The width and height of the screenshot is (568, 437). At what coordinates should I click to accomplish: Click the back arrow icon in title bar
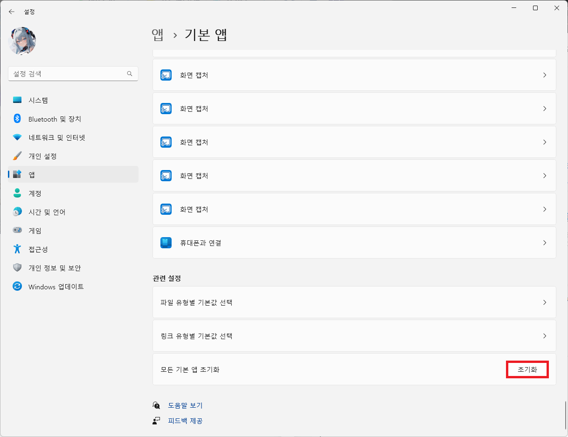(x=12, y=12)
